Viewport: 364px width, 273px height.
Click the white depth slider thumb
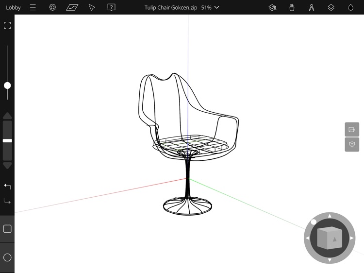click(x=7, y=140)
